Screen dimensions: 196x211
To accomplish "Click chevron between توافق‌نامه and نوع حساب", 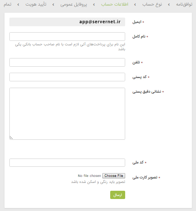I will coord(169,5).
